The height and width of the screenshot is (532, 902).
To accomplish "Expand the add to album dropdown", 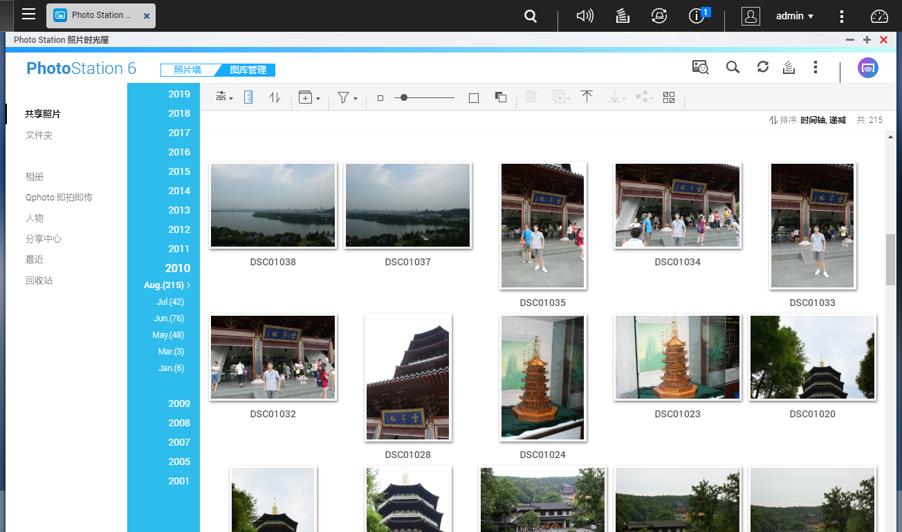I will coord(309,97).
